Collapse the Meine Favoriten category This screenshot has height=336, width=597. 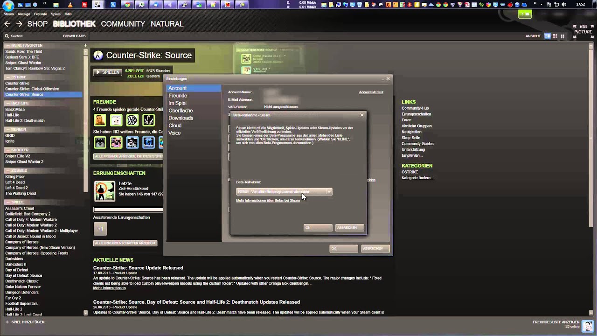(7, 46)
